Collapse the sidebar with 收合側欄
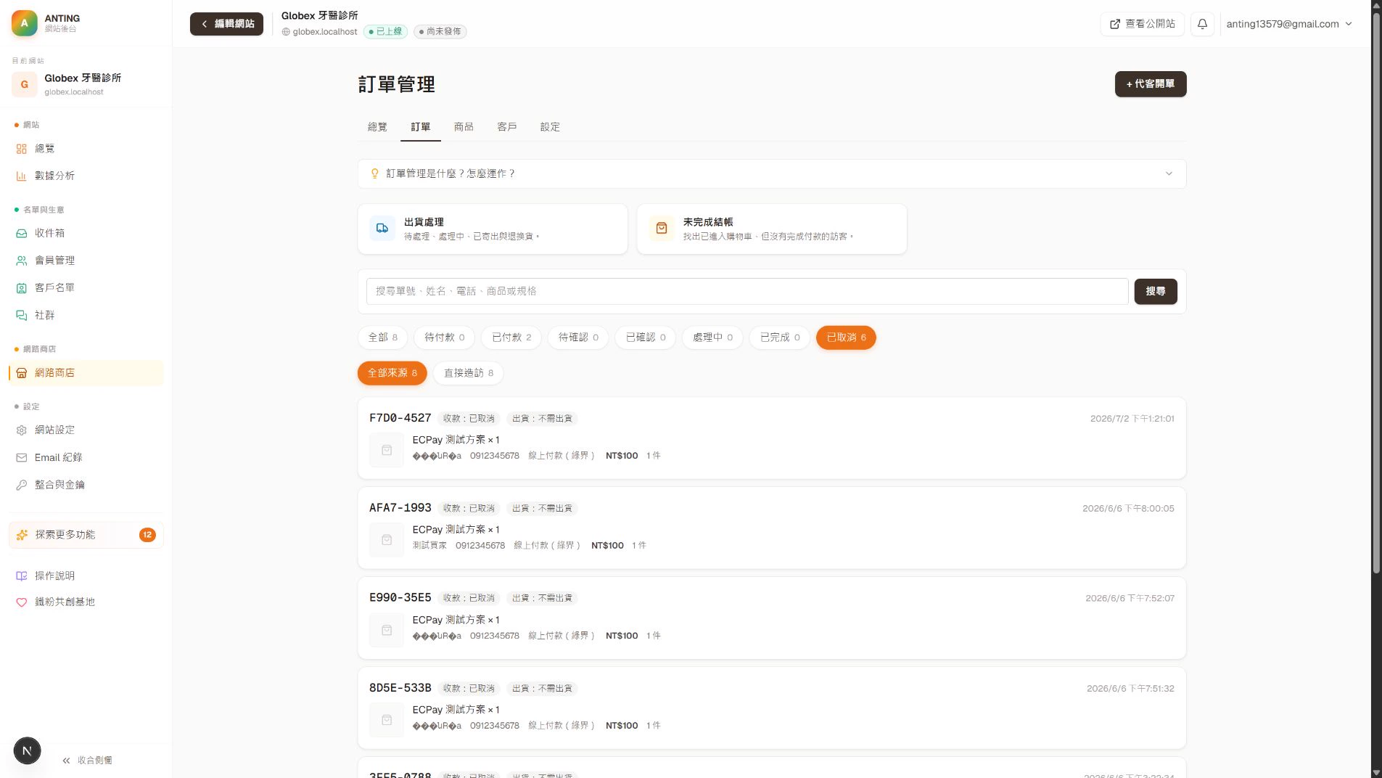The image size is (1382, 778). [87, 760]
